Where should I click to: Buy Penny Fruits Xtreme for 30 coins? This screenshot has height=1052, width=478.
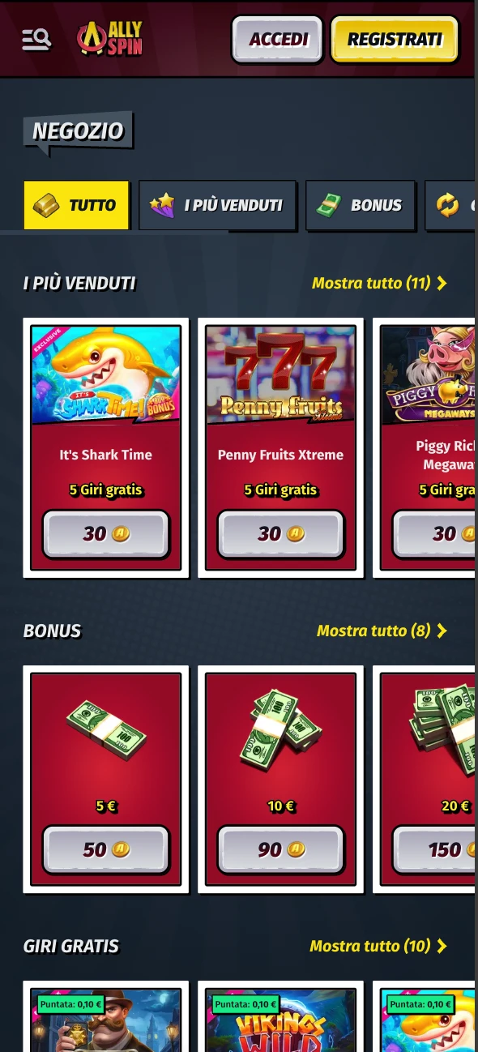(x=281, y=533)
